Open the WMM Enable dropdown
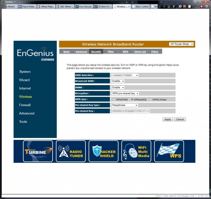The width and height of the screenshot is (211, 199). [x=118, y=87]
